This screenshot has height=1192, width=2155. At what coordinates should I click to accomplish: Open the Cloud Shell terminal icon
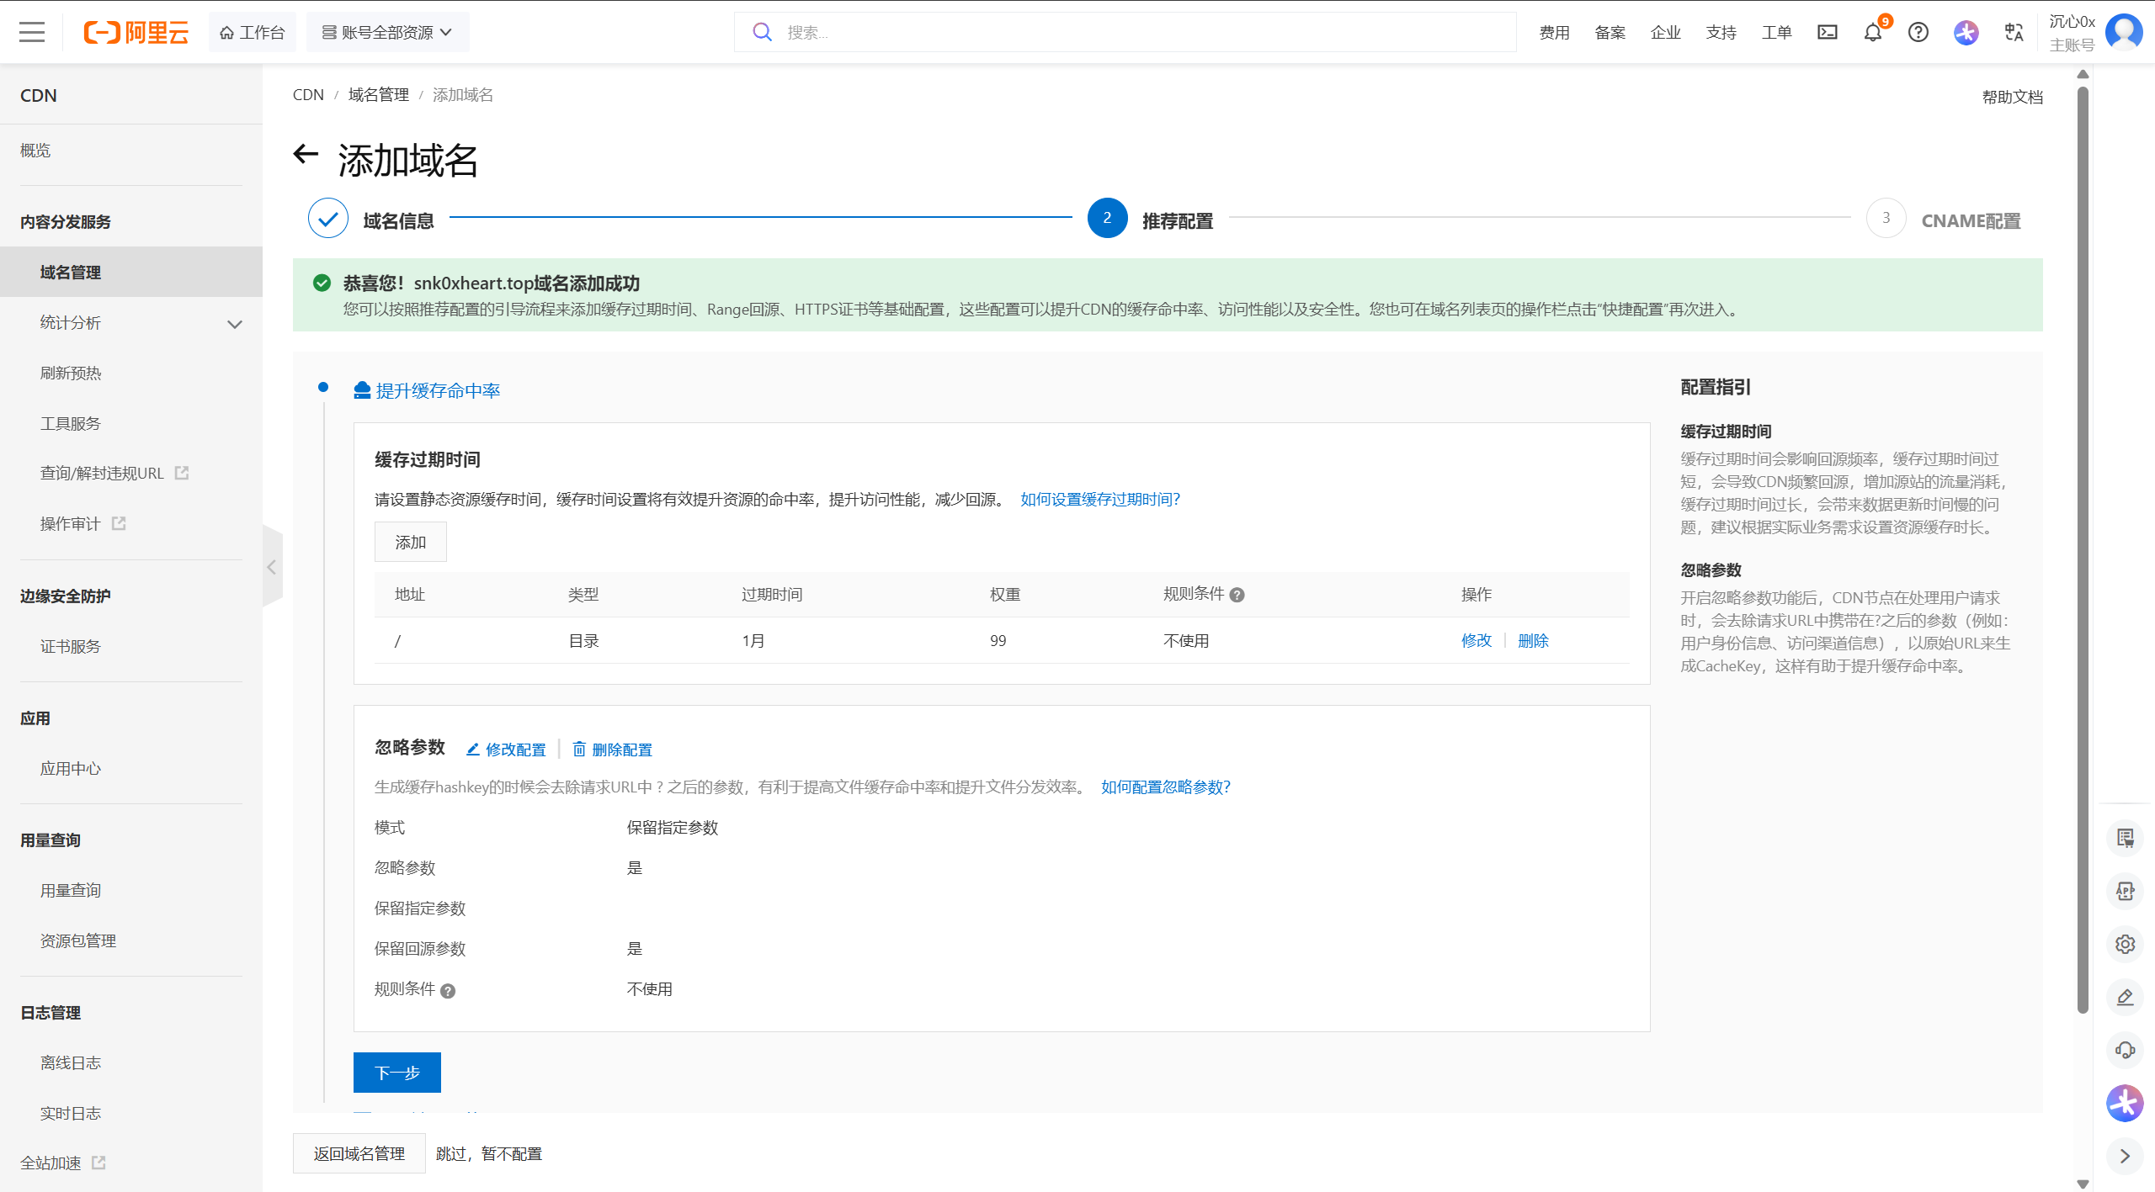(1827, 33)
